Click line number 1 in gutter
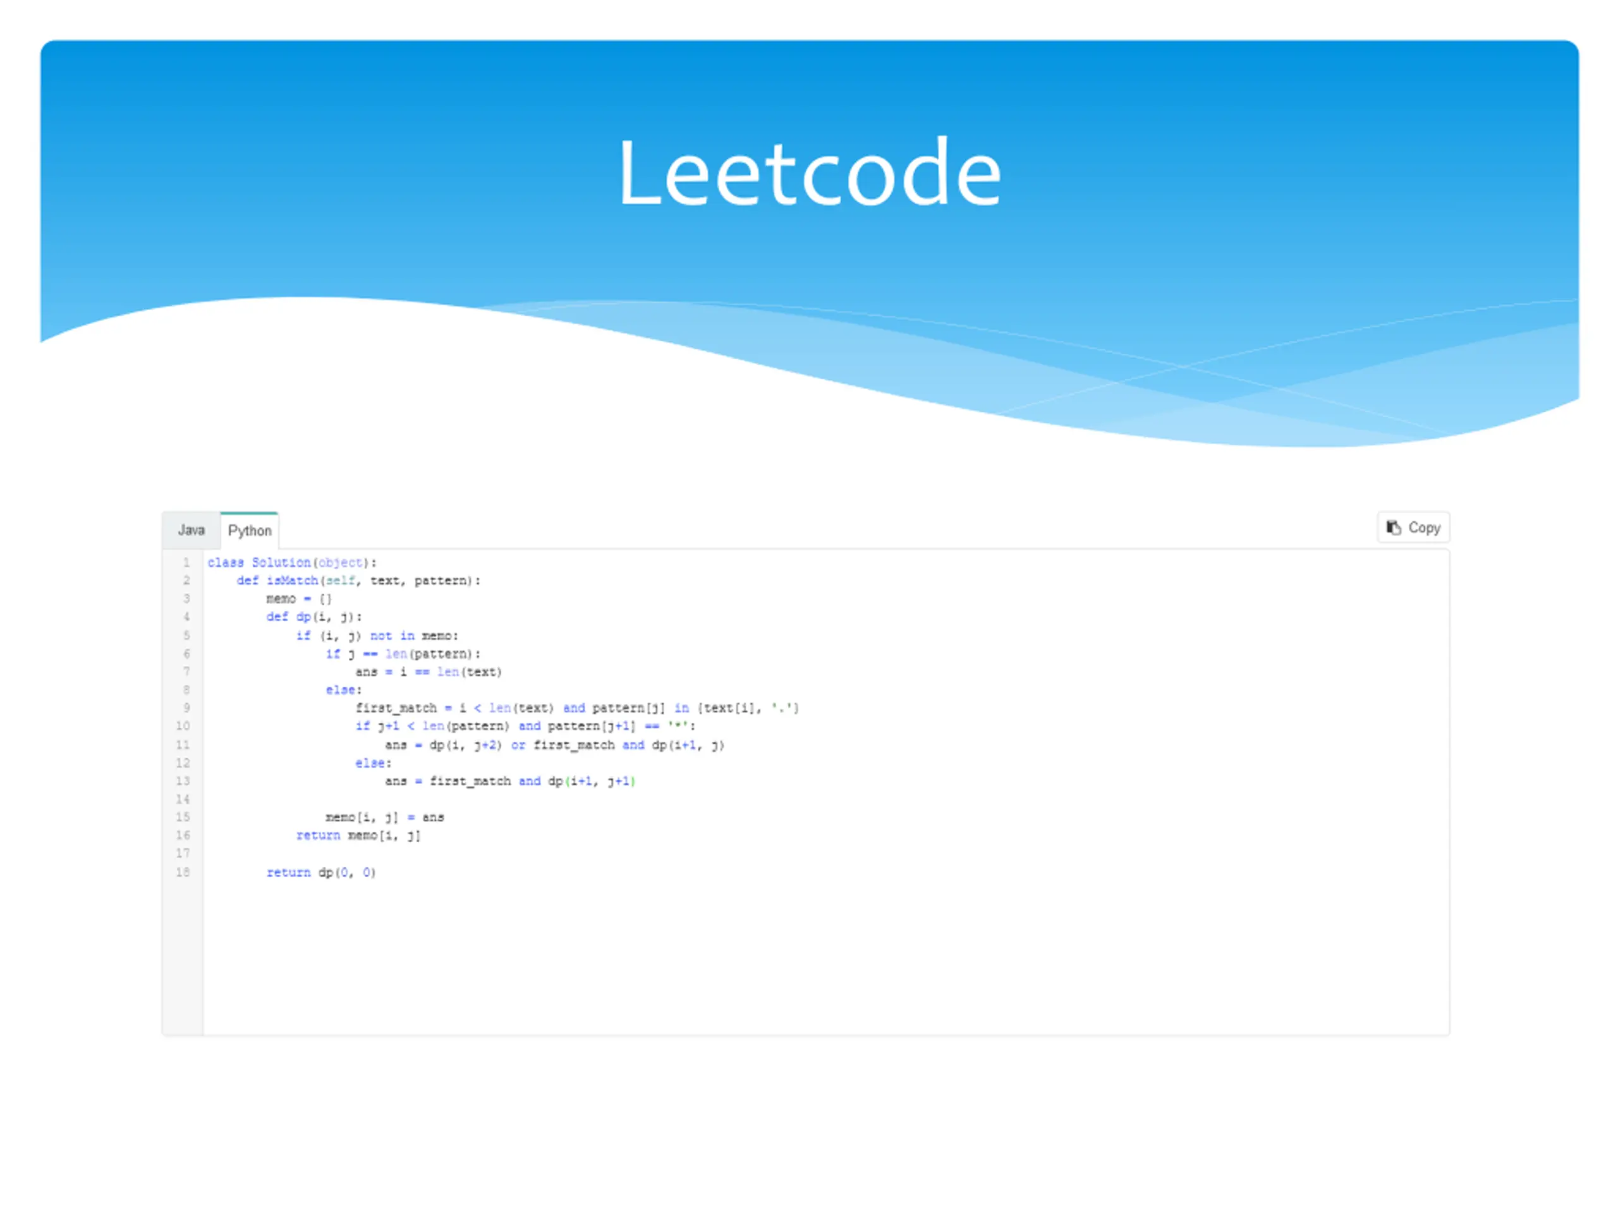Image resolution: width=1618 pixels, height=1213 pixels. (186, 562)
